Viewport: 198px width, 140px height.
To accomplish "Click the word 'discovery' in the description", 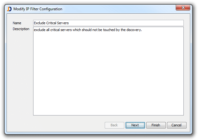I will click(x=134, y=30).
